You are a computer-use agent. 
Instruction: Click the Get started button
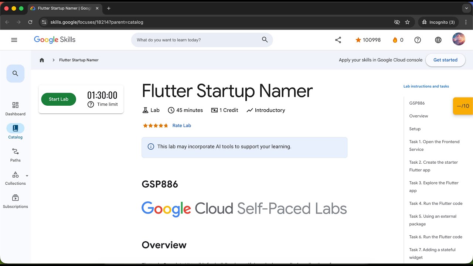point(445,60)
